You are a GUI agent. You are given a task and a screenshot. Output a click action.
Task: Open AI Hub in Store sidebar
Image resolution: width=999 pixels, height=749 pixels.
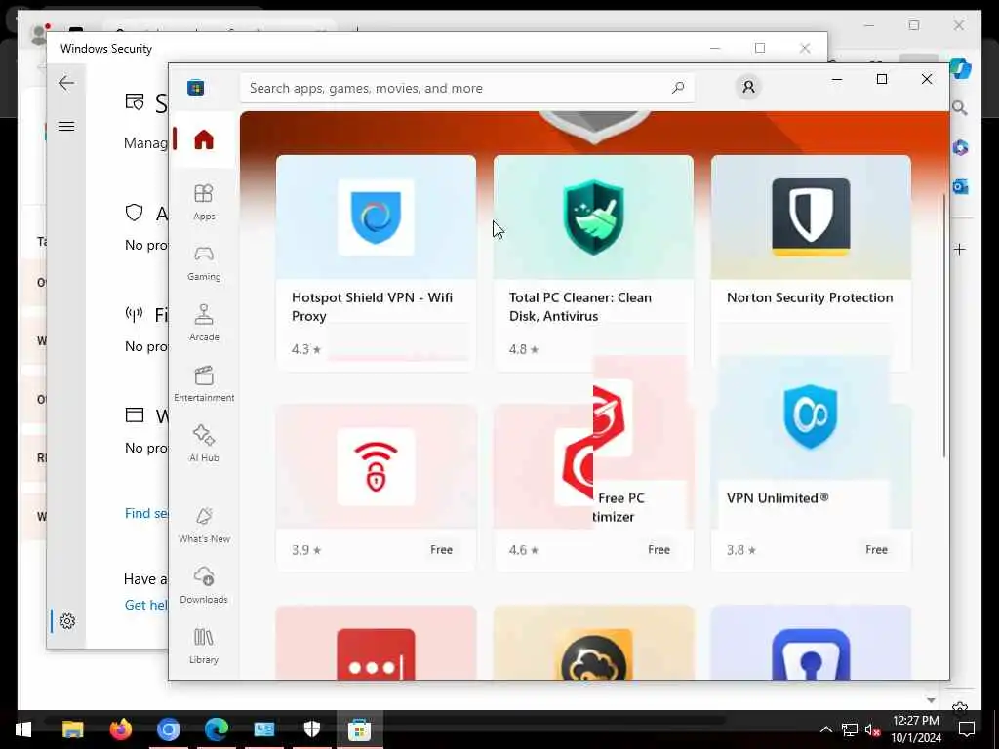204,444
